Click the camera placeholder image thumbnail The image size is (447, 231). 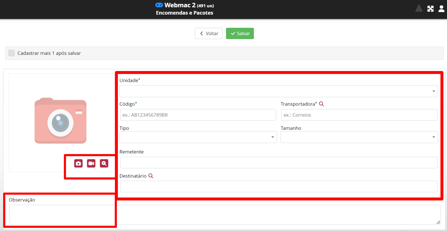click(60, 121)
